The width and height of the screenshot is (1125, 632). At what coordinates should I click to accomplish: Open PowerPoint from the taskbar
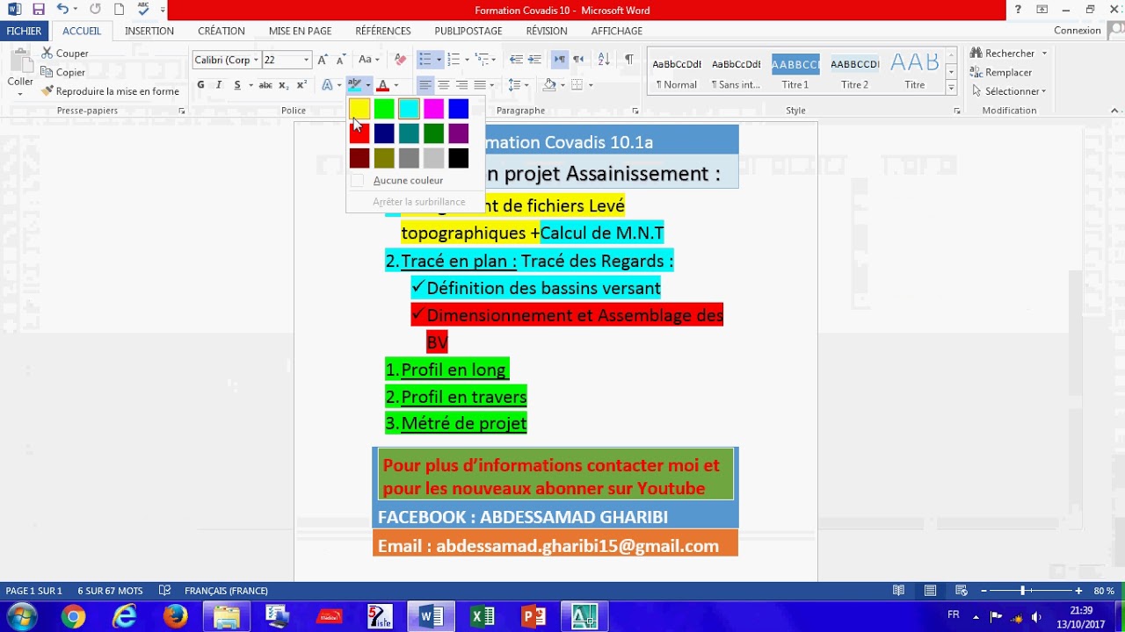click(533, 616)
